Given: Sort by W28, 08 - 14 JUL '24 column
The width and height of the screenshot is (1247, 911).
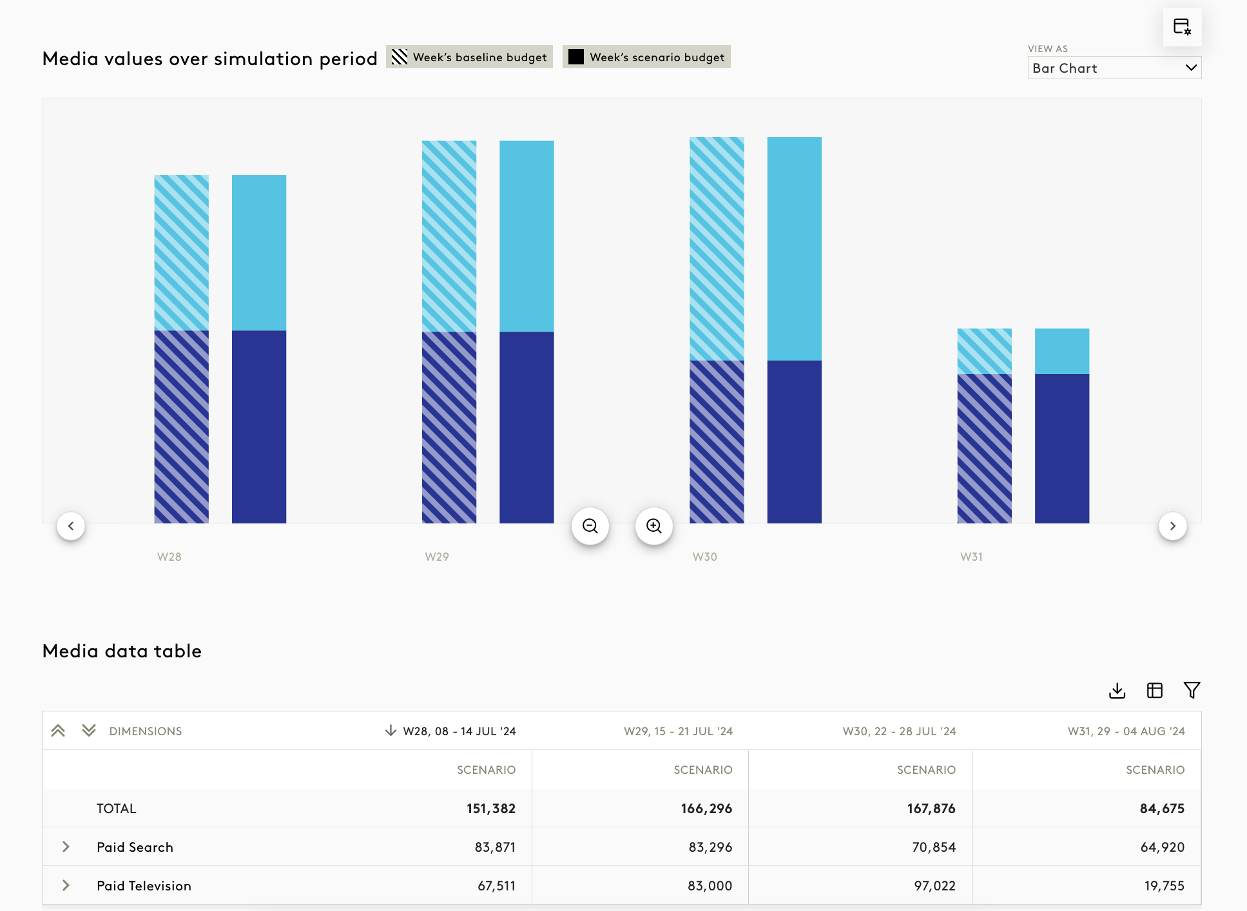Looking at the screenshot, I should click(x=458, y=731).
